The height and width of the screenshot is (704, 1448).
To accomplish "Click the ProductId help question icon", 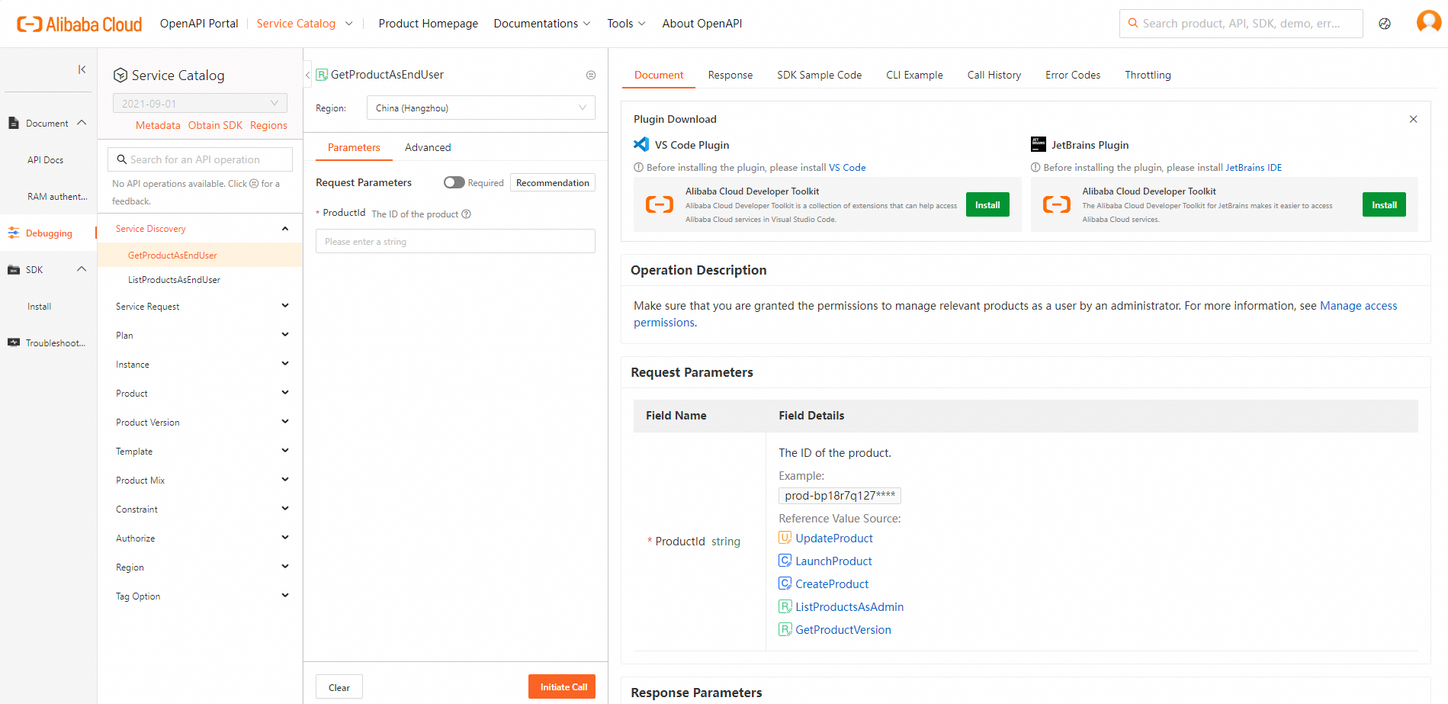I will (467, 214).
